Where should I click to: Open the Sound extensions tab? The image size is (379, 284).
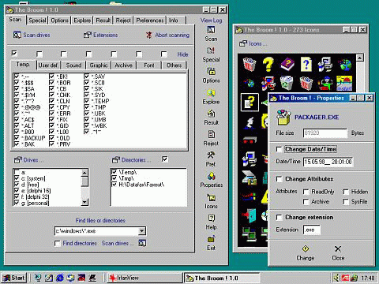tap(73, 65)
